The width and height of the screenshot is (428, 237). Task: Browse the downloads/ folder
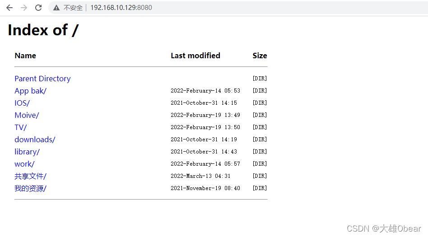(35, 139)
